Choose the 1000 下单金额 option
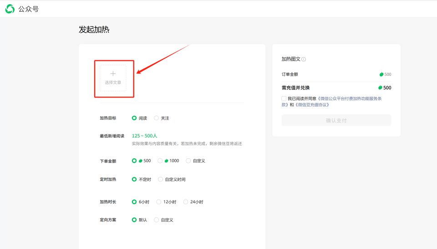The height and width of the screenshot is (249, 437). pos(160,161)
